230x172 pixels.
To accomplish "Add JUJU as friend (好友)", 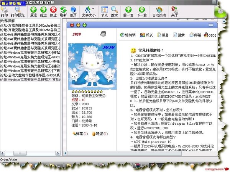I will pos(146,35).
